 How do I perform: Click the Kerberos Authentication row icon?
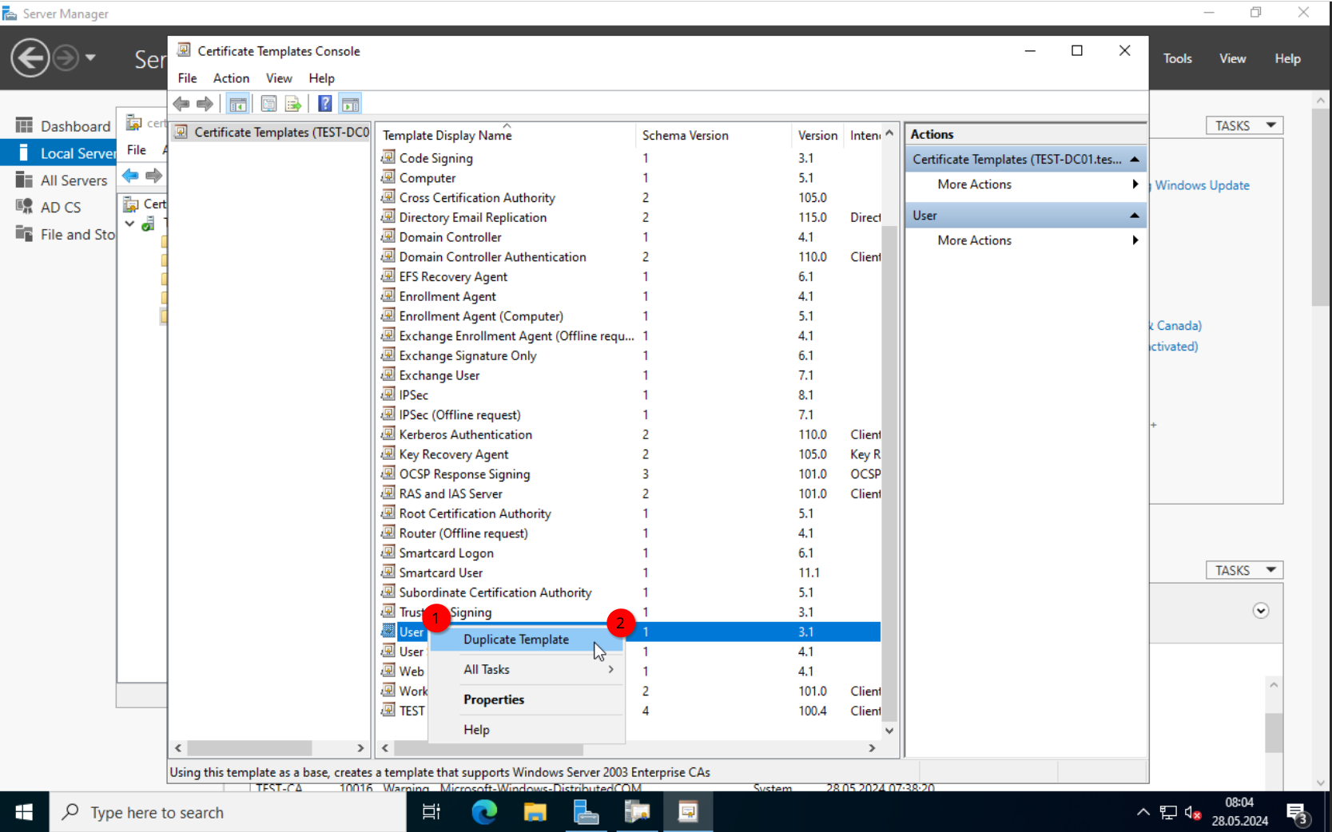coord(388,434)
